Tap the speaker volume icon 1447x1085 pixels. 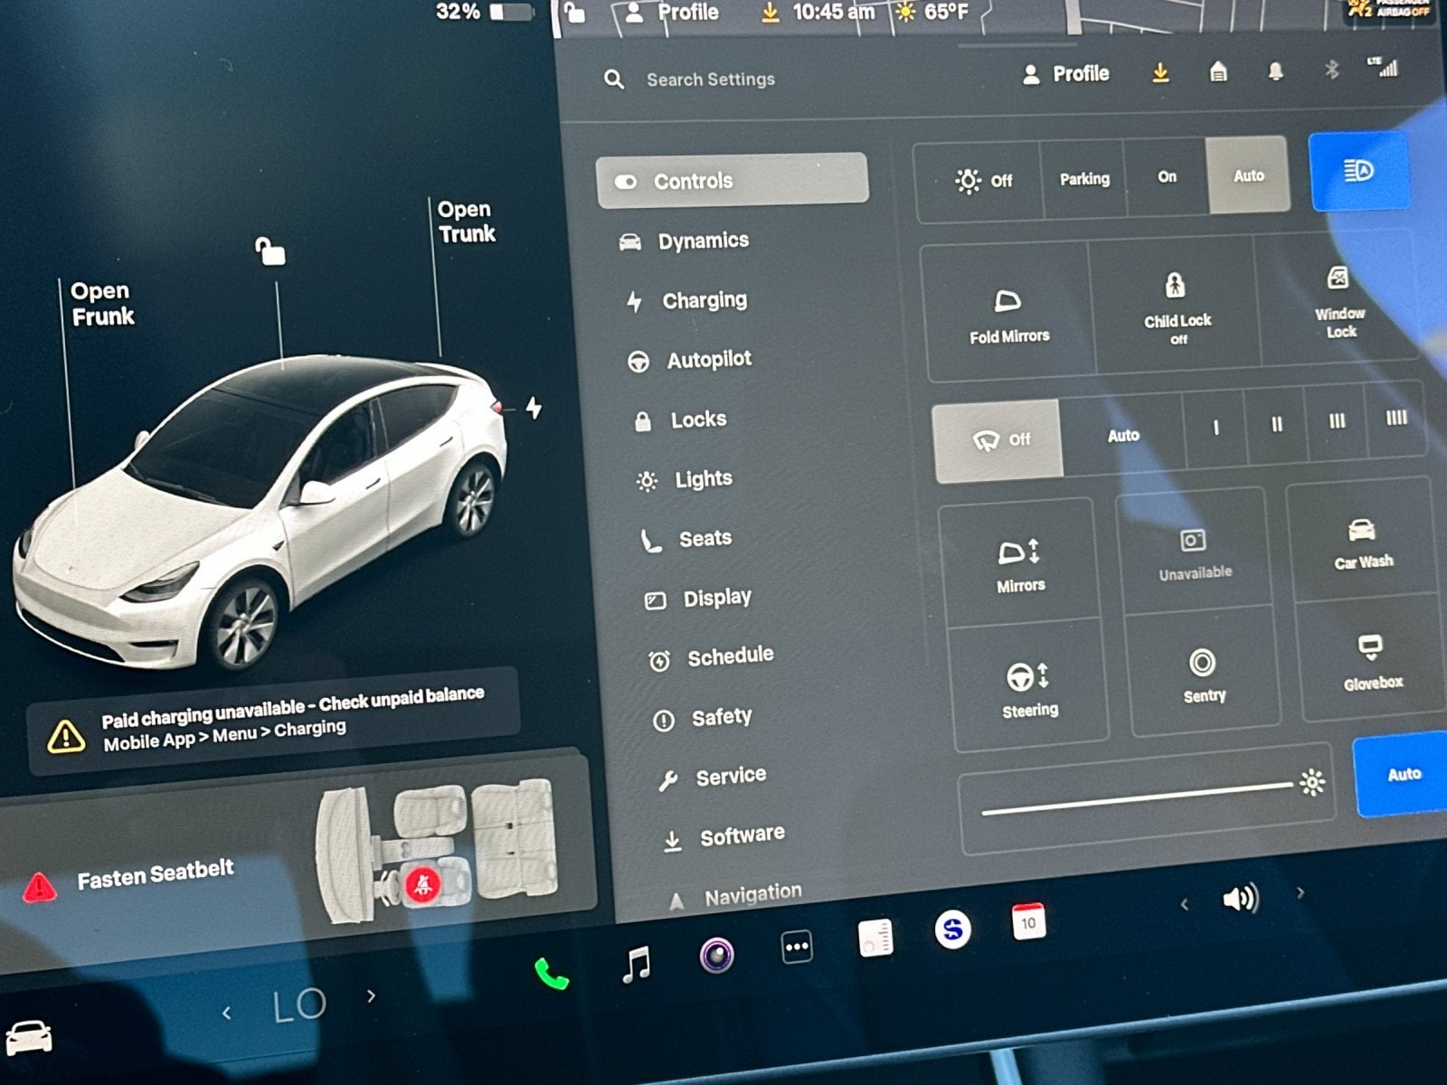point(1240,898)
